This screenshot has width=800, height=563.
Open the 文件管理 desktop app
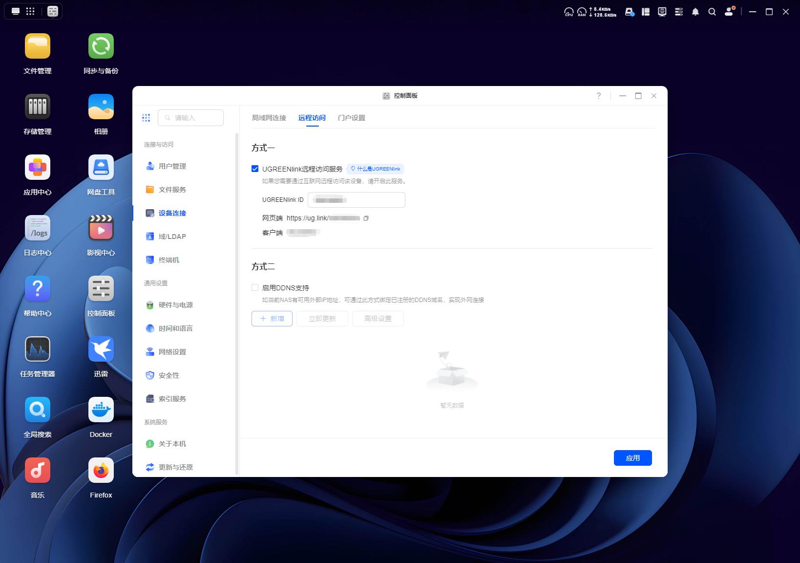click(x=38, y=46)
